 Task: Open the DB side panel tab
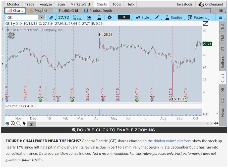(x=222, y=90)
